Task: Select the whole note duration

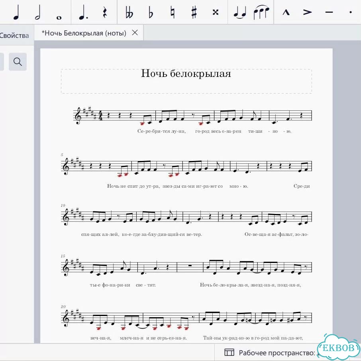Action: coord(59,18)
